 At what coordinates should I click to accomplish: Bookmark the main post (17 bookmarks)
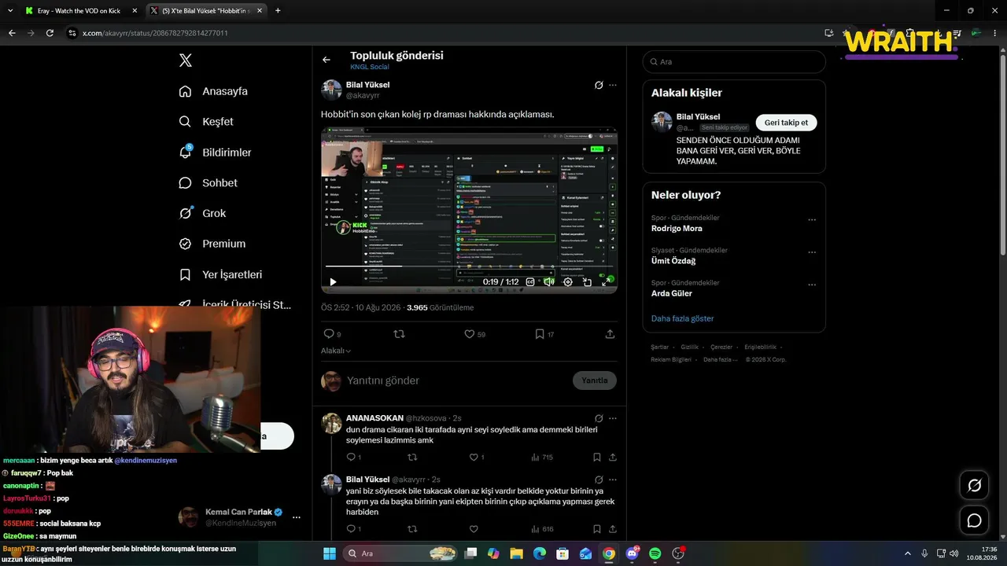point(544,334)
